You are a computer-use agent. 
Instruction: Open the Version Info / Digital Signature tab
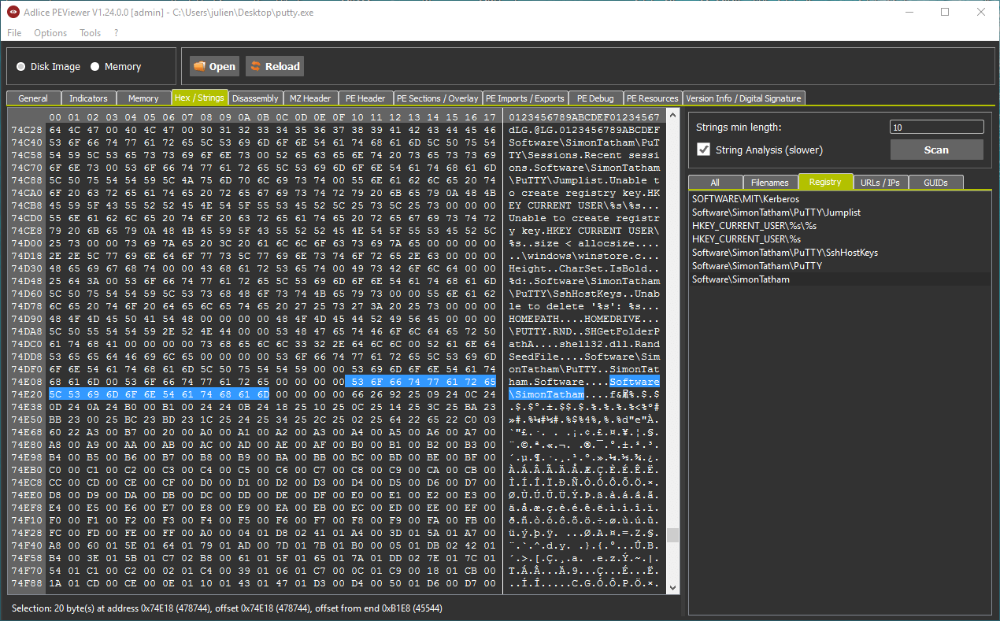point(743,98)
